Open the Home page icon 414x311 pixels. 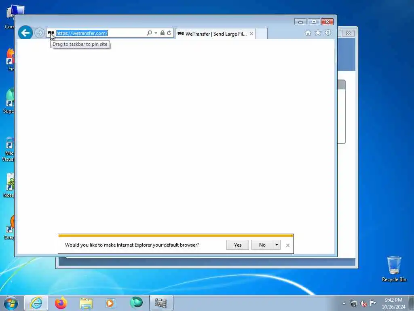pos(308,33)
